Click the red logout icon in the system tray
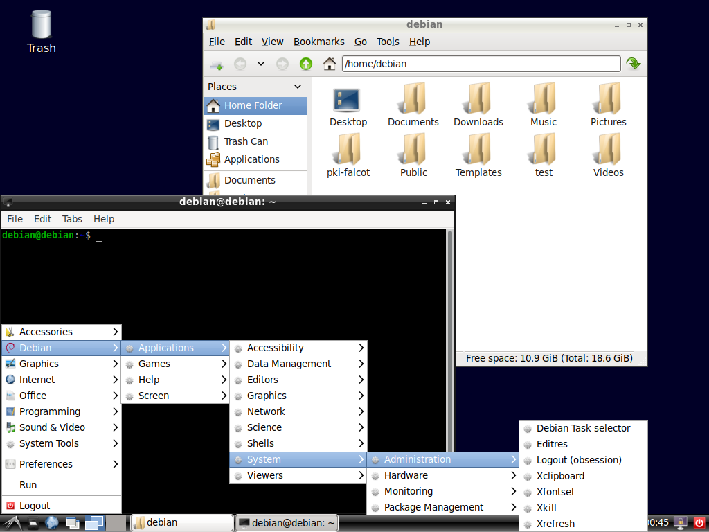 click(699, 523)
